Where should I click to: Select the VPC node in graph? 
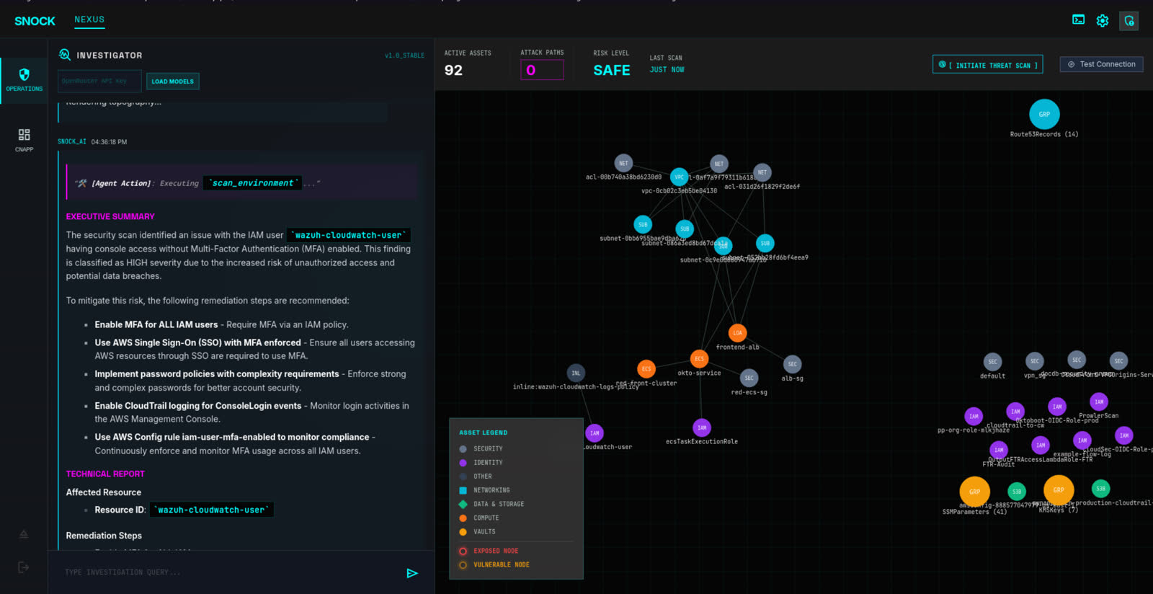[x=679, y=177]
